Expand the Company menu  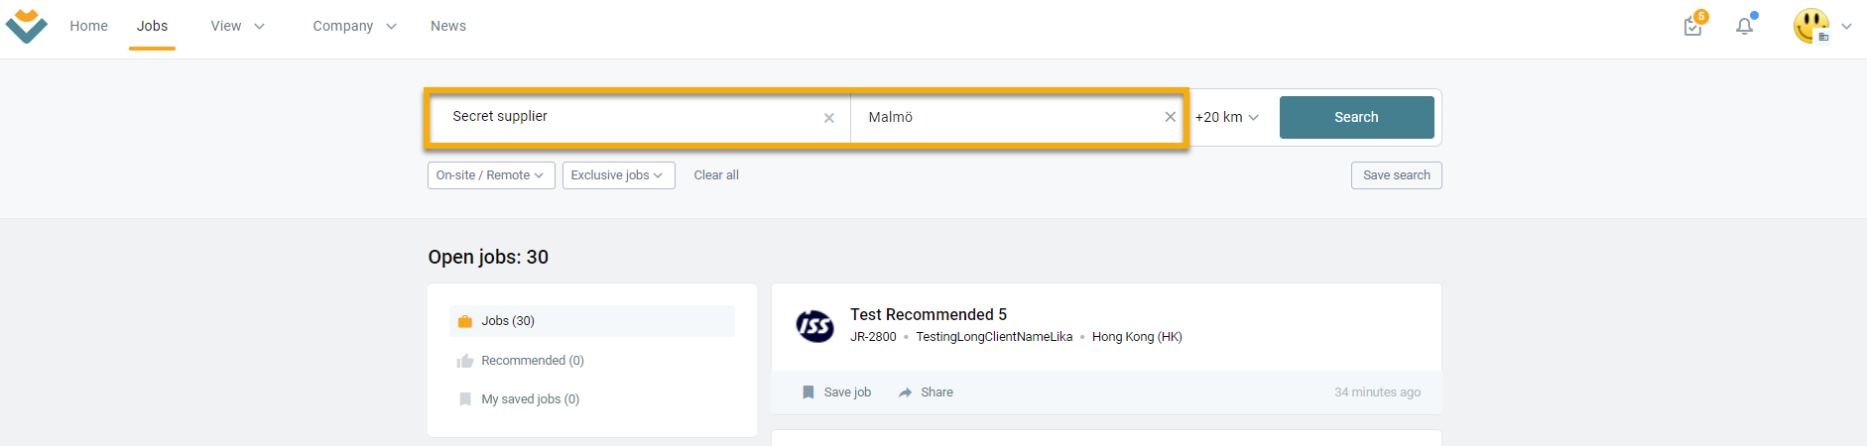pyautogui.click(x=355, y=26)
